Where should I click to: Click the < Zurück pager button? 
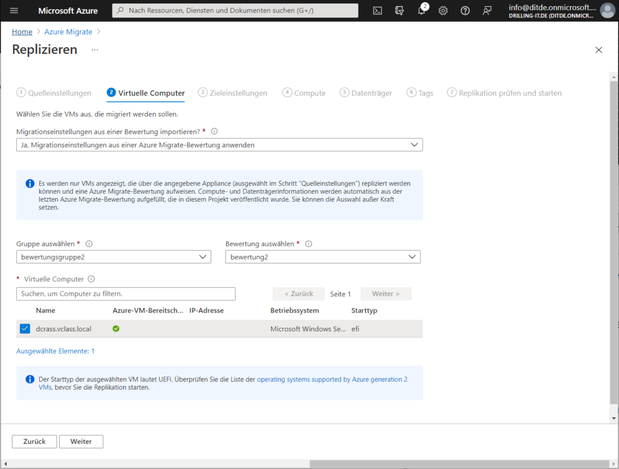coord(299,293)
